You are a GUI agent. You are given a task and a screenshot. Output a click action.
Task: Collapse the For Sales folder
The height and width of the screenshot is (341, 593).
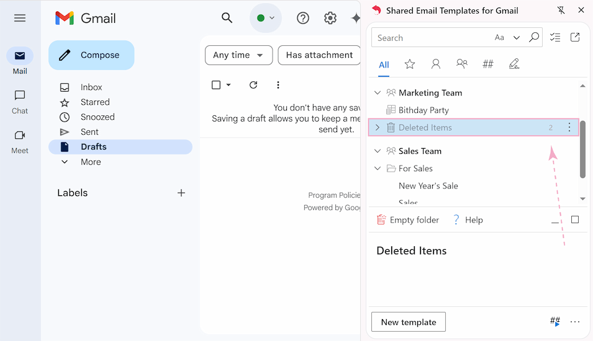[377, 169]
